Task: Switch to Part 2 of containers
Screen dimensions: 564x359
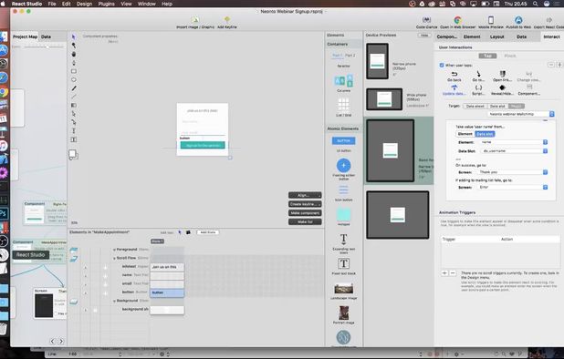Action: point(350,56)
